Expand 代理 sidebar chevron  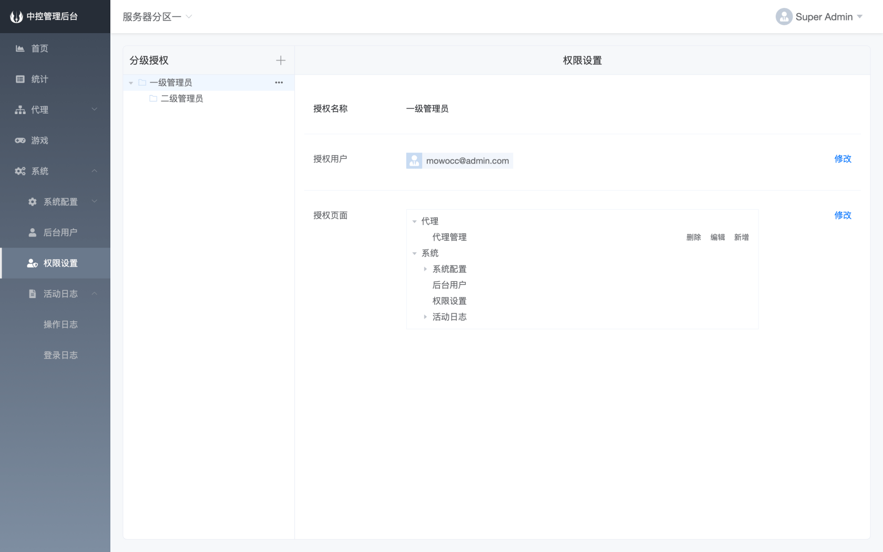coord(95,109)
